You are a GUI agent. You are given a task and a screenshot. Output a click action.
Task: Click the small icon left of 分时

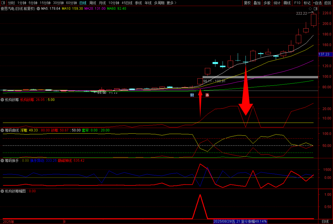[x=4, y=3]
